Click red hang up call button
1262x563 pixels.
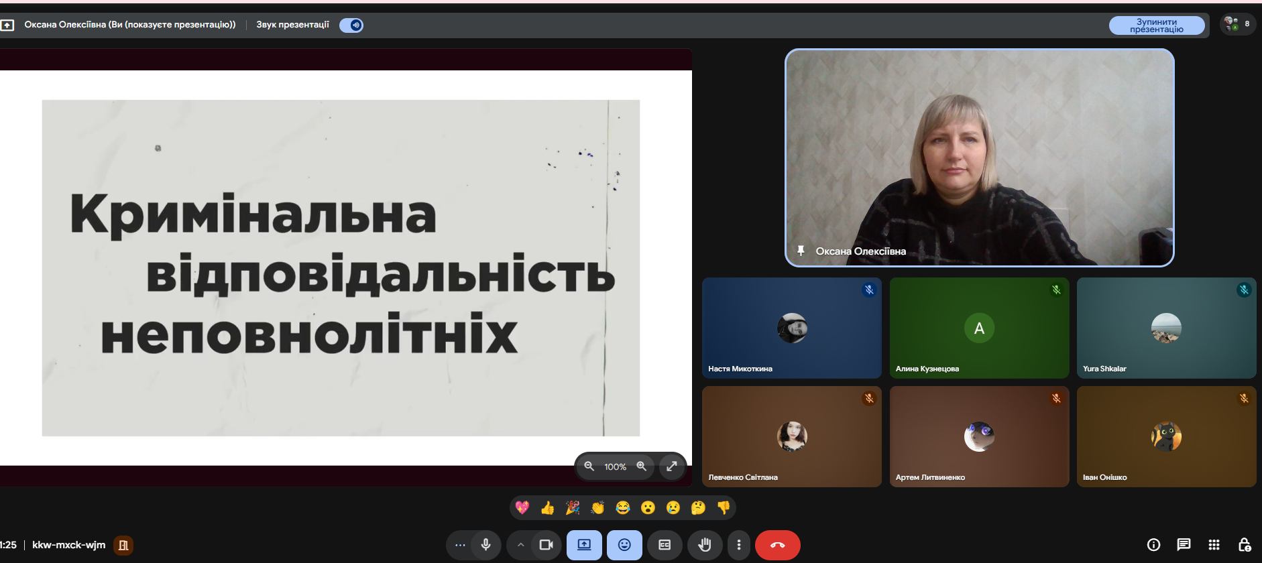[777, 545]
